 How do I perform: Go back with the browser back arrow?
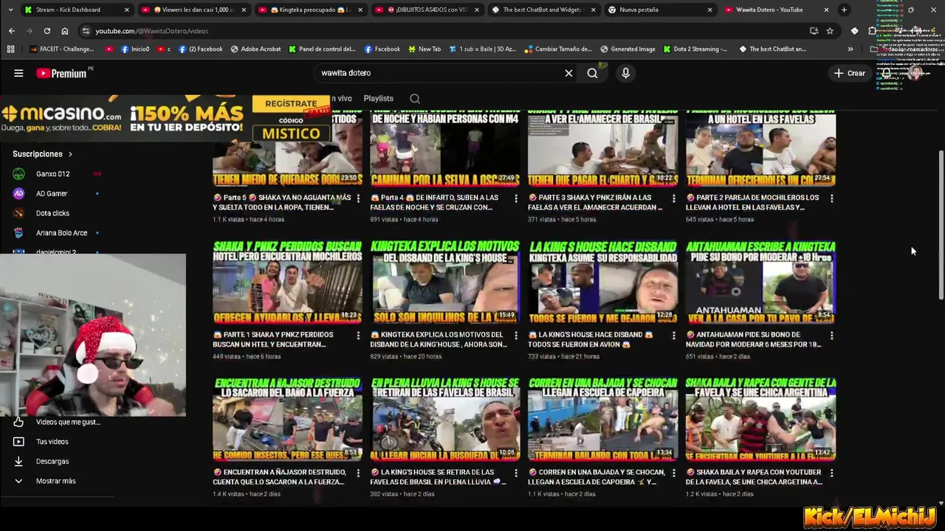coord(12,31)
